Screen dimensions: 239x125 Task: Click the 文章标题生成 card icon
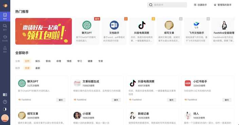coord(77,83)
